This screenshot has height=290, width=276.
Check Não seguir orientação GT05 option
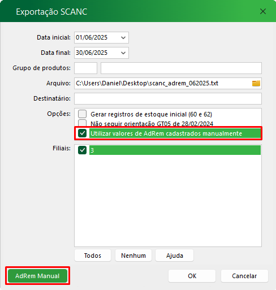click(x=83, y=123)
